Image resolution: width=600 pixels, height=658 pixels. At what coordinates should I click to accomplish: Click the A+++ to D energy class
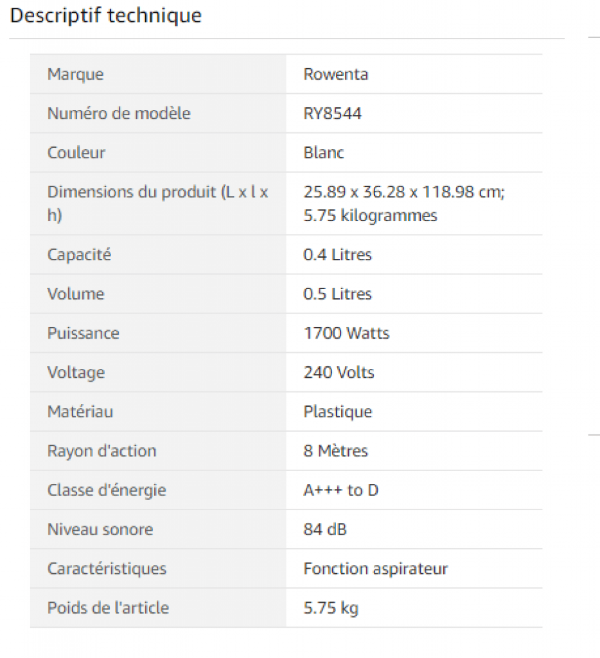tap(340, 490)
